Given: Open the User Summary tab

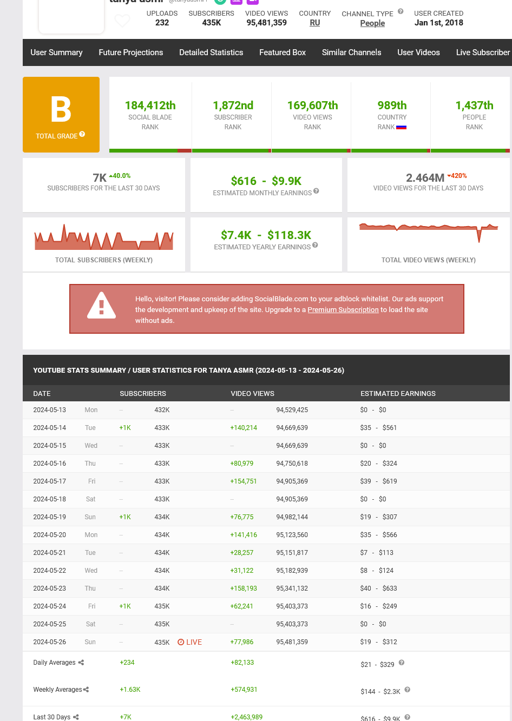Looking at the screenshot, I should tap(57, 52).
